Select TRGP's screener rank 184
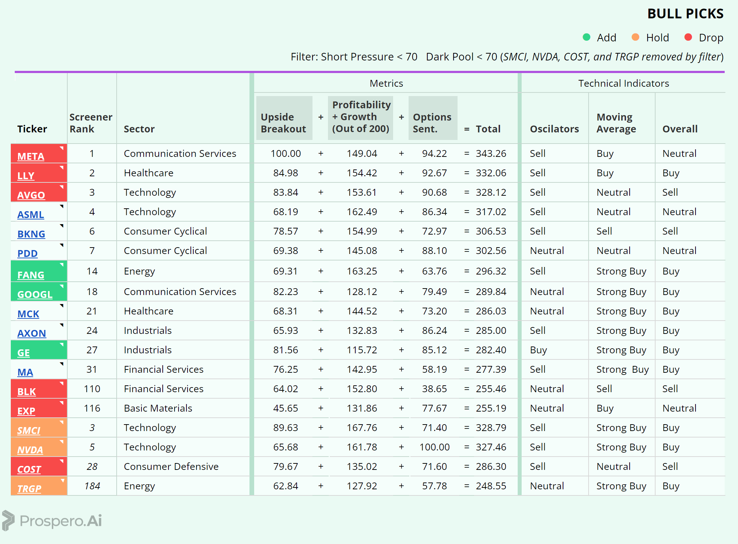This screenshot has width=738, height=544. [92, 486]
